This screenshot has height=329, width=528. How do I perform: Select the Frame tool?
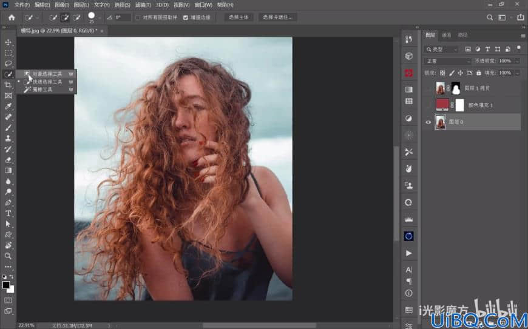coord(8,96)
